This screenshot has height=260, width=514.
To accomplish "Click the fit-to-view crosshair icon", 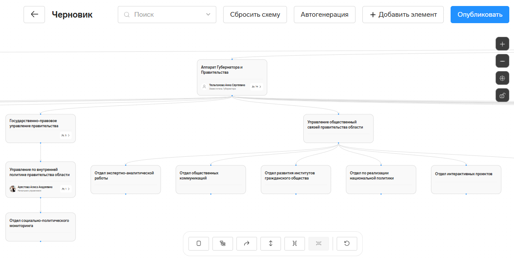I will [x=502, y=78].
